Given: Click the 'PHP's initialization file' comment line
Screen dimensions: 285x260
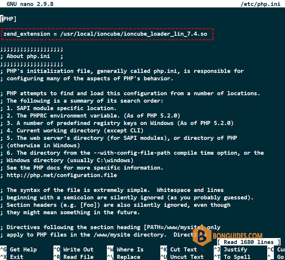Looking at the screenshot, I should (122, 71).
